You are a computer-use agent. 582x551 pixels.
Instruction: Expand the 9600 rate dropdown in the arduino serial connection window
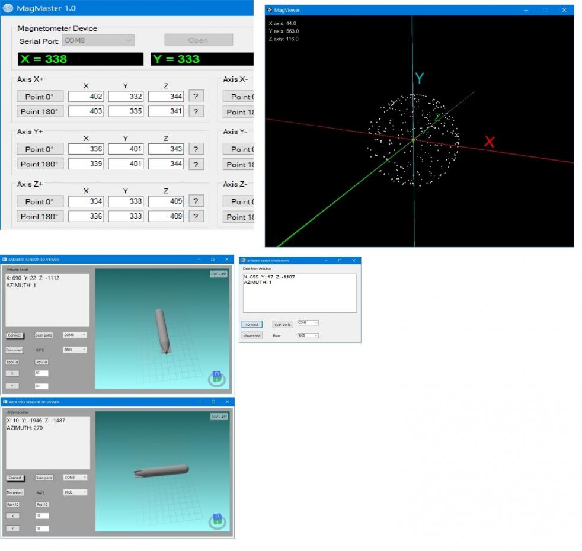click(308, 335)
